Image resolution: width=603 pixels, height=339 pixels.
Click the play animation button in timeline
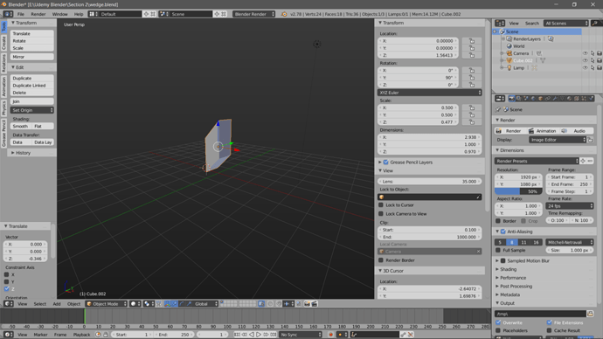259,335
